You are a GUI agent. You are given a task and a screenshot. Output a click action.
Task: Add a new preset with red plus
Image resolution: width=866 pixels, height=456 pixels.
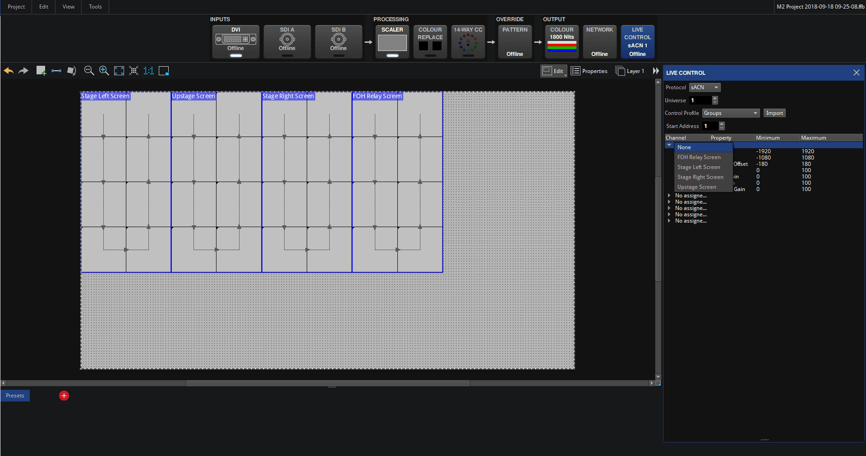pos(64,396)
